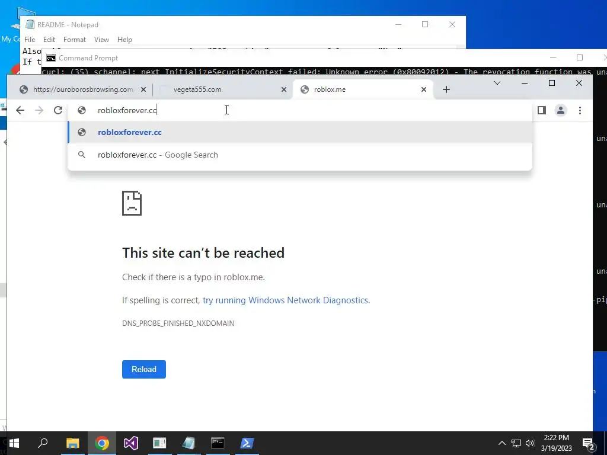Screen dimensions: 607x455
Task: Open taskbar search magnifier
Action: tap(43, 443)
